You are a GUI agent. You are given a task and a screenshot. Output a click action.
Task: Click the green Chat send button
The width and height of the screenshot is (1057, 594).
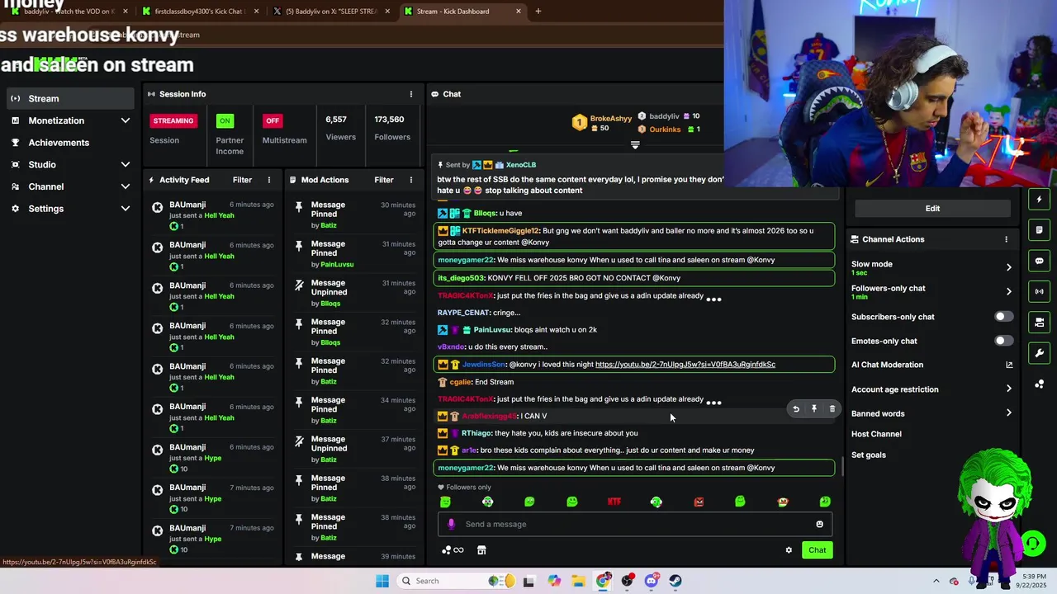pos(817,550)
